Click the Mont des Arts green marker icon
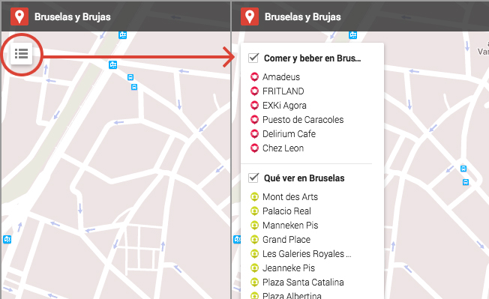489x299 pixels. (x=254, y=197)
